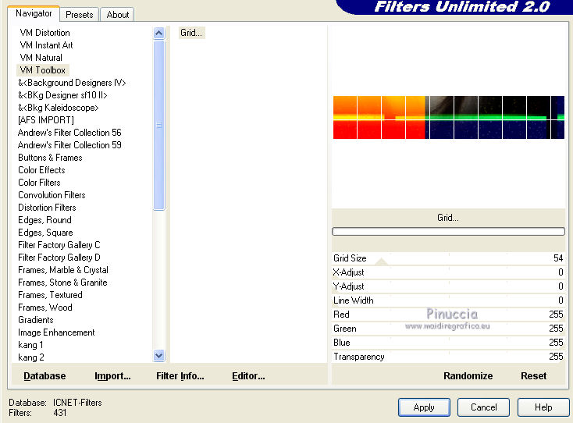Adjust the Line Width slider
Screen dimensions: 573x423
tap(448, 300)
